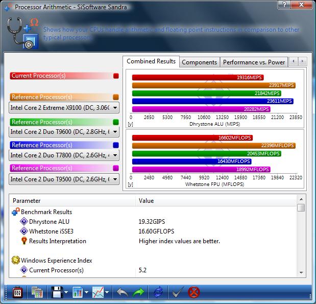Click the red 16602MFLOPS bar
The height and width of the screenshot is (304, 316).
tap(192, 138)
